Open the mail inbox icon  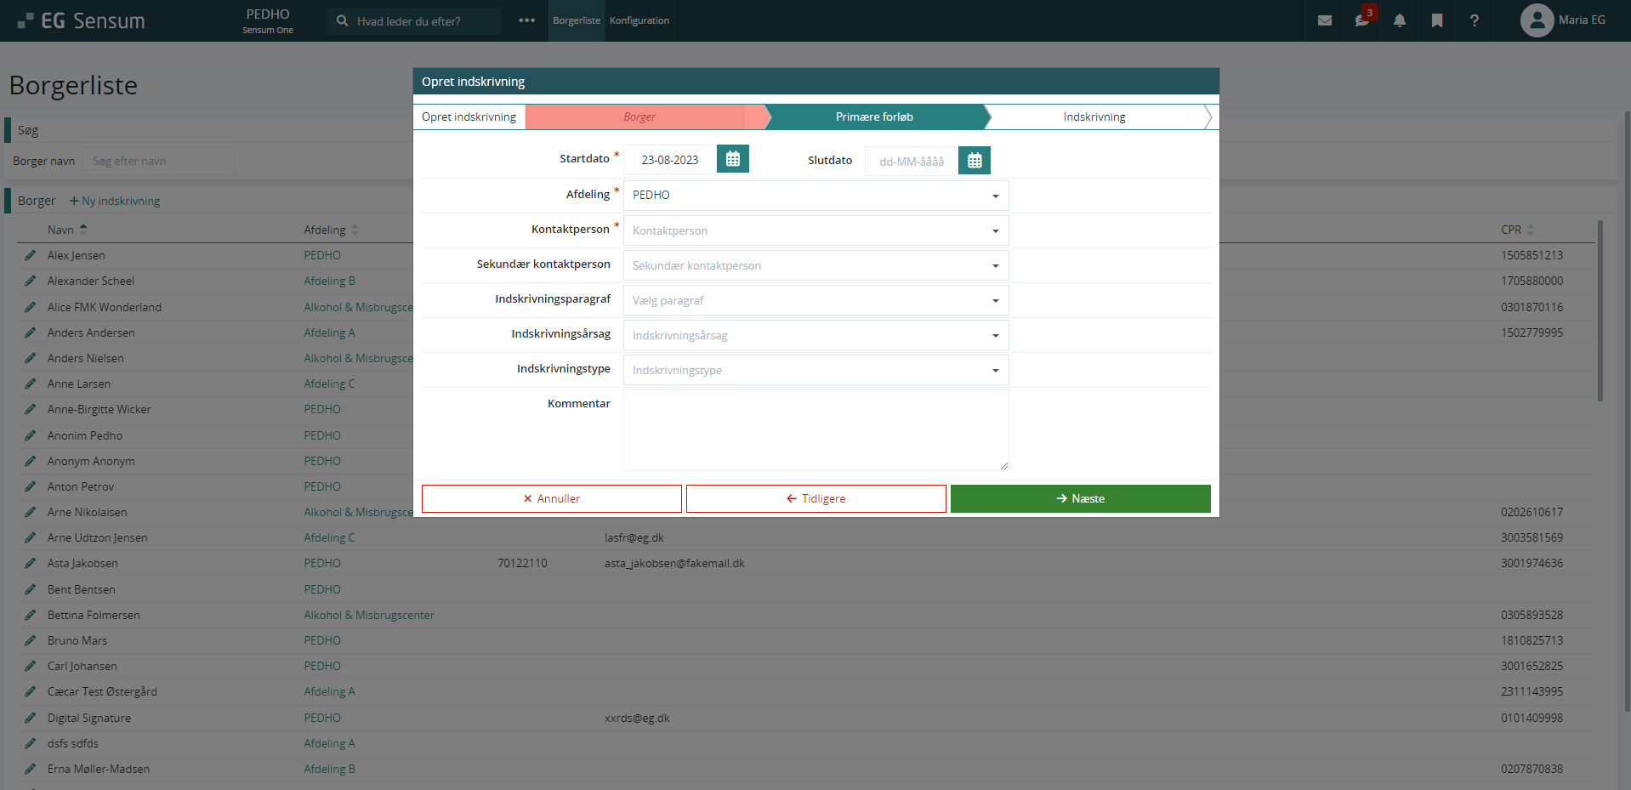click(x=1324, y=20)
